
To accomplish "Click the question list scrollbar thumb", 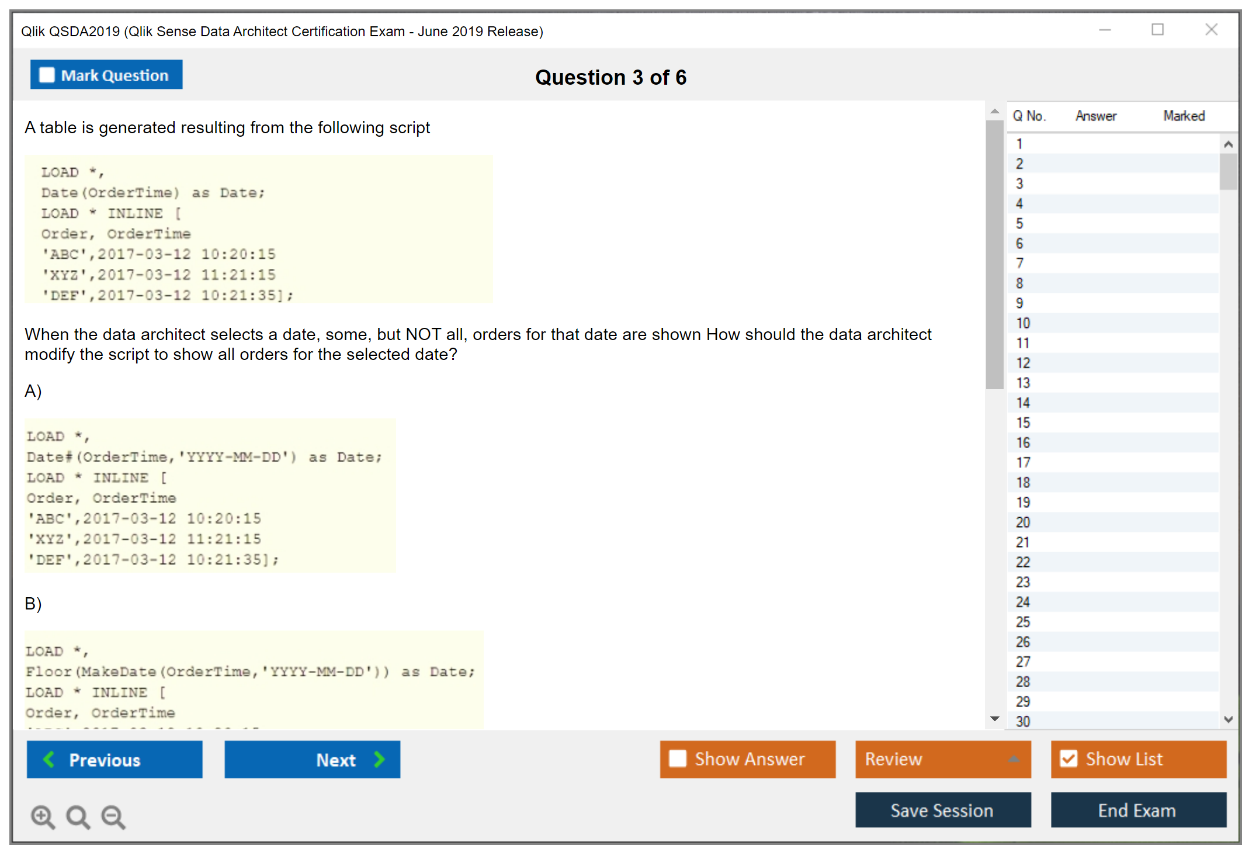I will [x=1228, y=171].
